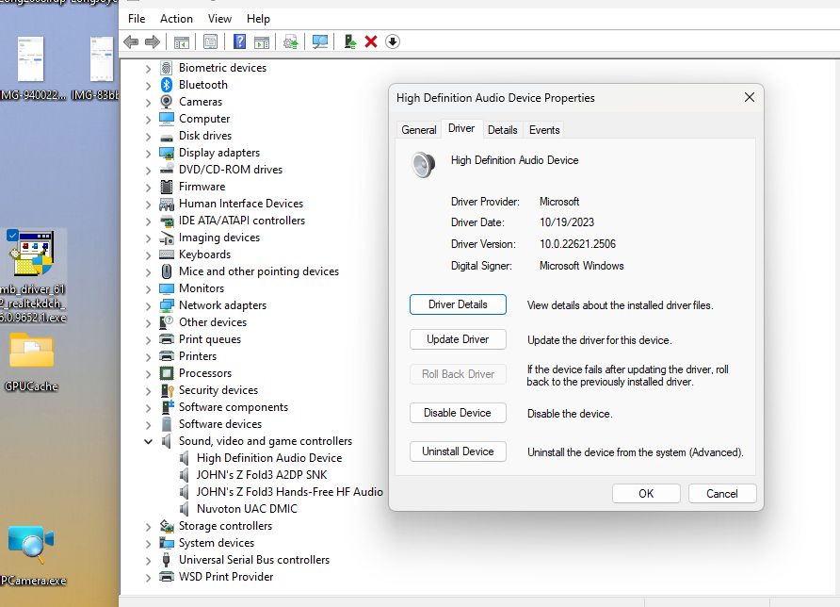The image size is (840, 607).
Task: Select the Bluetooth category icon
Action: pyautogui.click(x=167, y=85)
